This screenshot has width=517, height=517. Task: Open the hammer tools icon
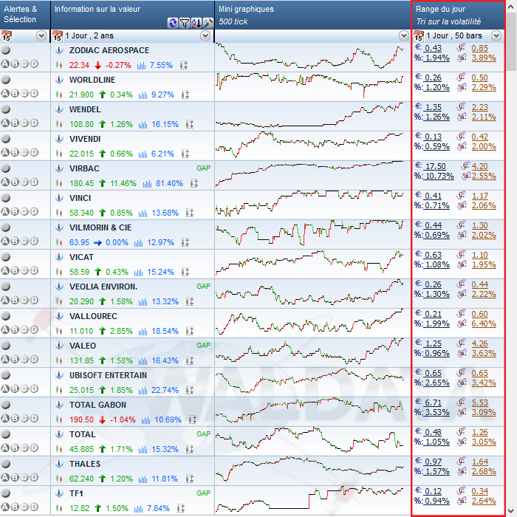tap(208, 23)
